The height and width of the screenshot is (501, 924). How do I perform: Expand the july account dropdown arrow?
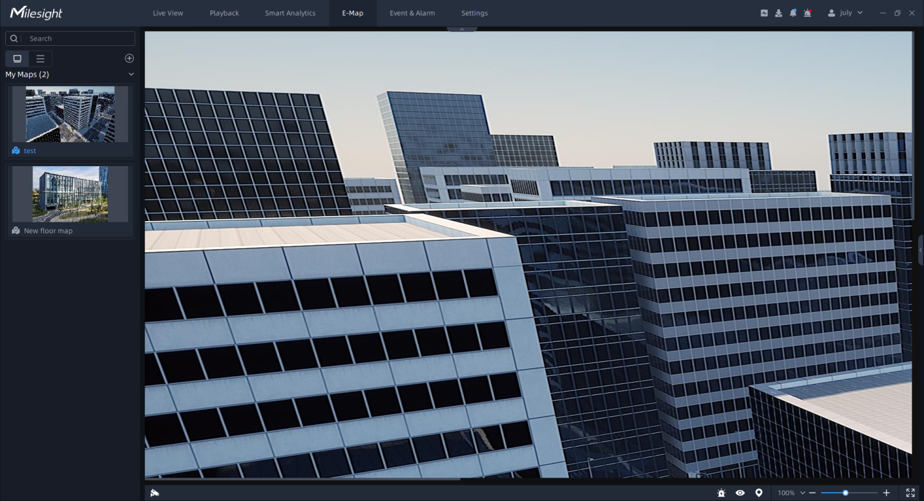(860, 13)
